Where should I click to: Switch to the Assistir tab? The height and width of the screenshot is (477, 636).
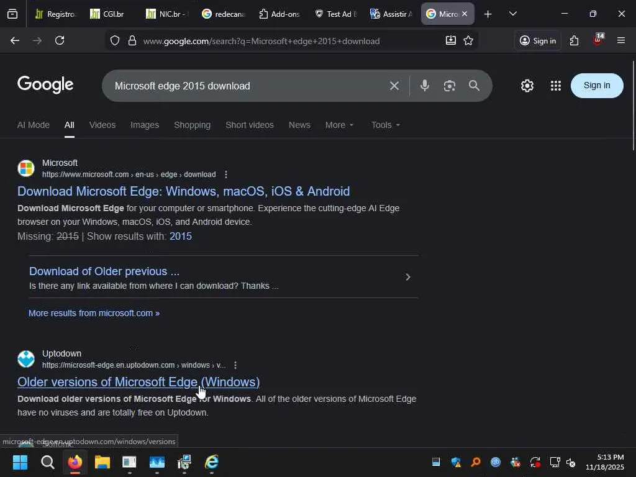pyautogui.click(x=391, y=14)
